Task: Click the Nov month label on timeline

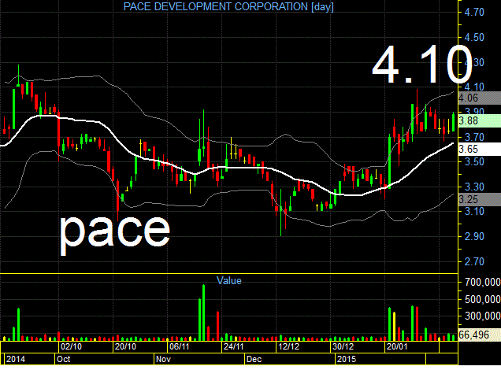Action: pos(163,359)
